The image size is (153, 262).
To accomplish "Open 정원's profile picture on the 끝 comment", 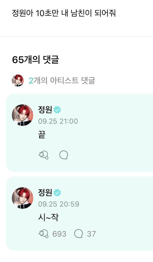I will [x=22, y=115].
